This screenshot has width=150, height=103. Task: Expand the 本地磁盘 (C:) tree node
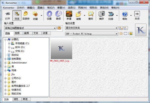(9, 43)
